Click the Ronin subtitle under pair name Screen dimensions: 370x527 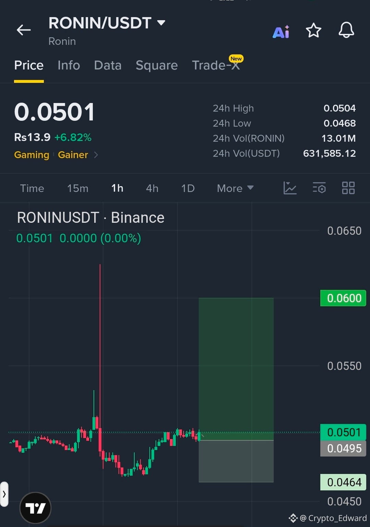(x=62, y=41)
